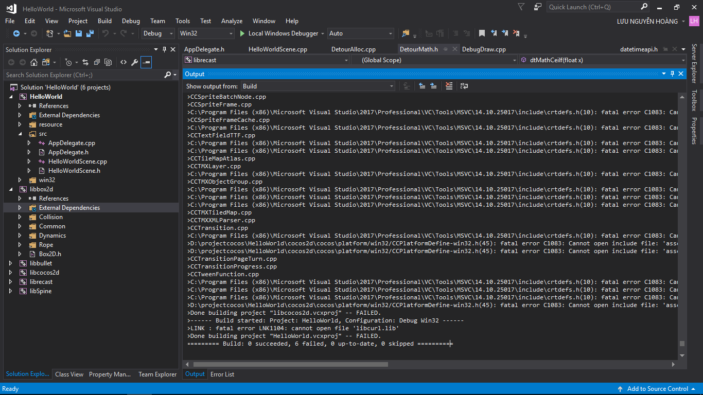Click the notifications flag icon in title bar
This screenshot has width=703, height=395.
point(521,7)
